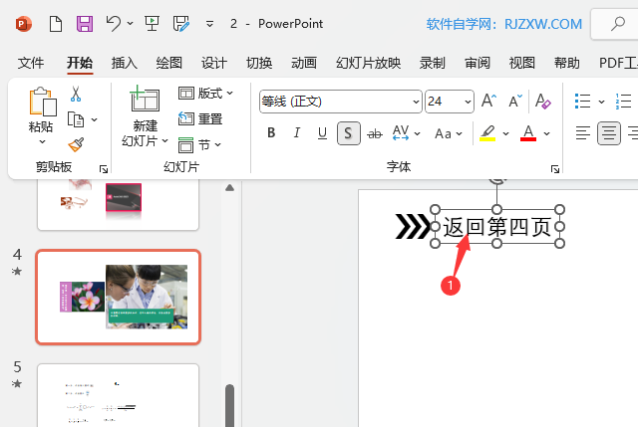Screen dimensions: 638x427
Task: Open the 文件 menu tab
Action: tap(31, 63)
